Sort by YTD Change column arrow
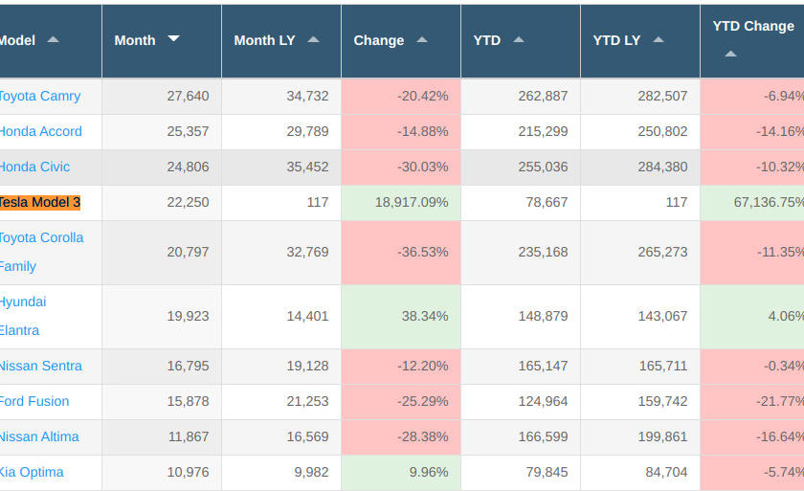Viewport: 804px width, 491px height. point(730,54)
